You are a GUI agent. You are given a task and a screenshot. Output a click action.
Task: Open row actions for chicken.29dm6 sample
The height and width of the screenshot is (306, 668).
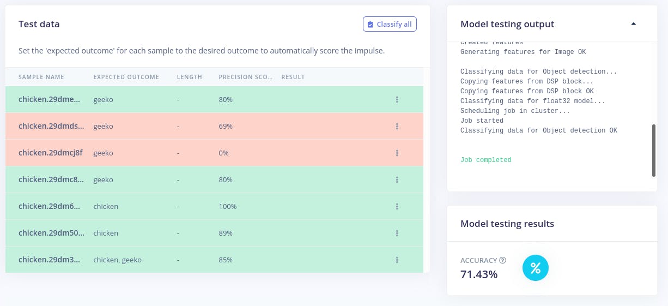pos(397,207)
